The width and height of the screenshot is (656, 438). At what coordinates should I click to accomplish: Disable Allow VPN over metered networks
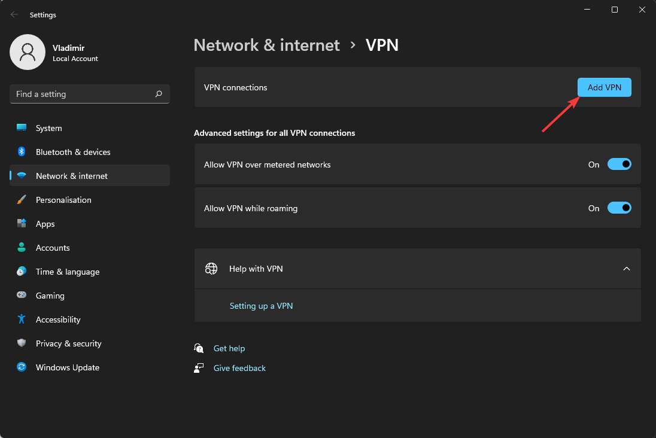(x=619, y=165)
